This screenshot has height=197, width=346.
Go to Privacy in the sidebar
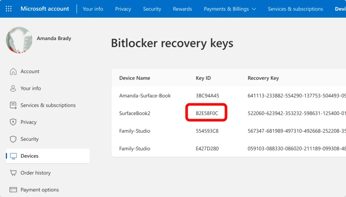point(29,122)
